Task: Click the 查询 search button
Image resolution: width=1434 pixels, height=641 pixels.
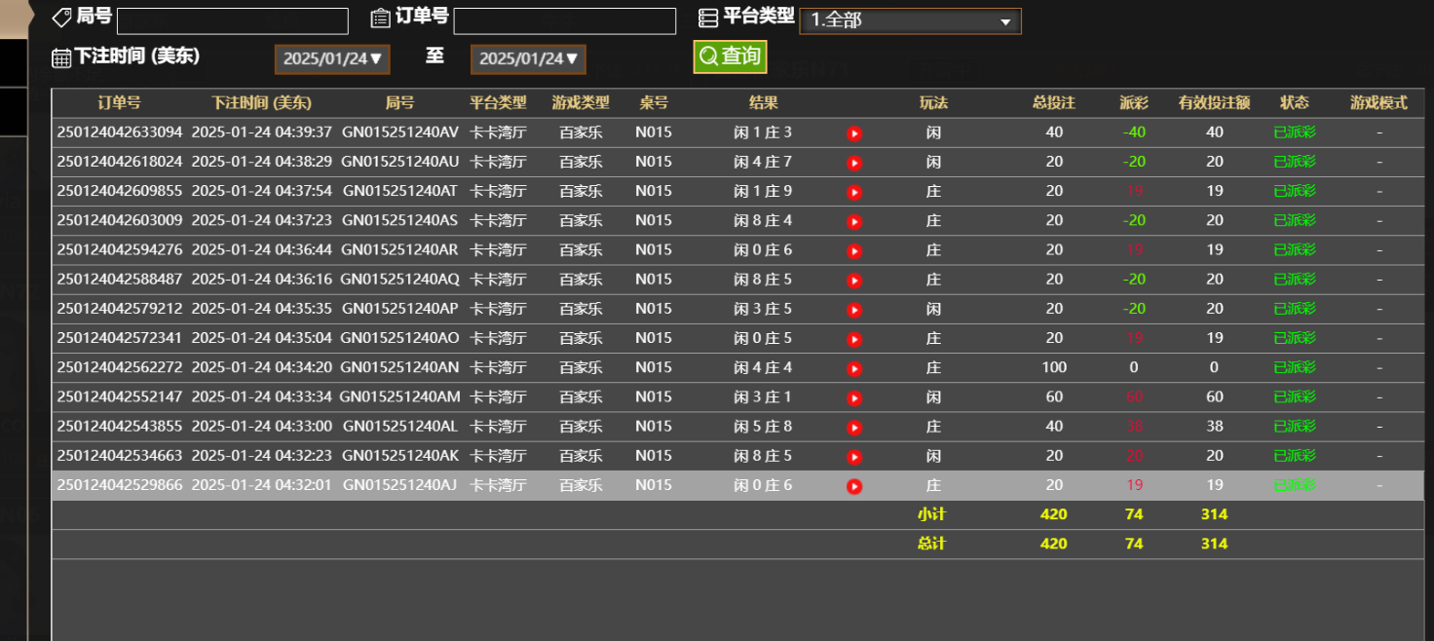Action: click(730, 57)
